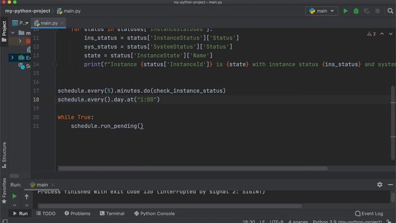Run the main configuration with the green arrow

pos(345,11)
